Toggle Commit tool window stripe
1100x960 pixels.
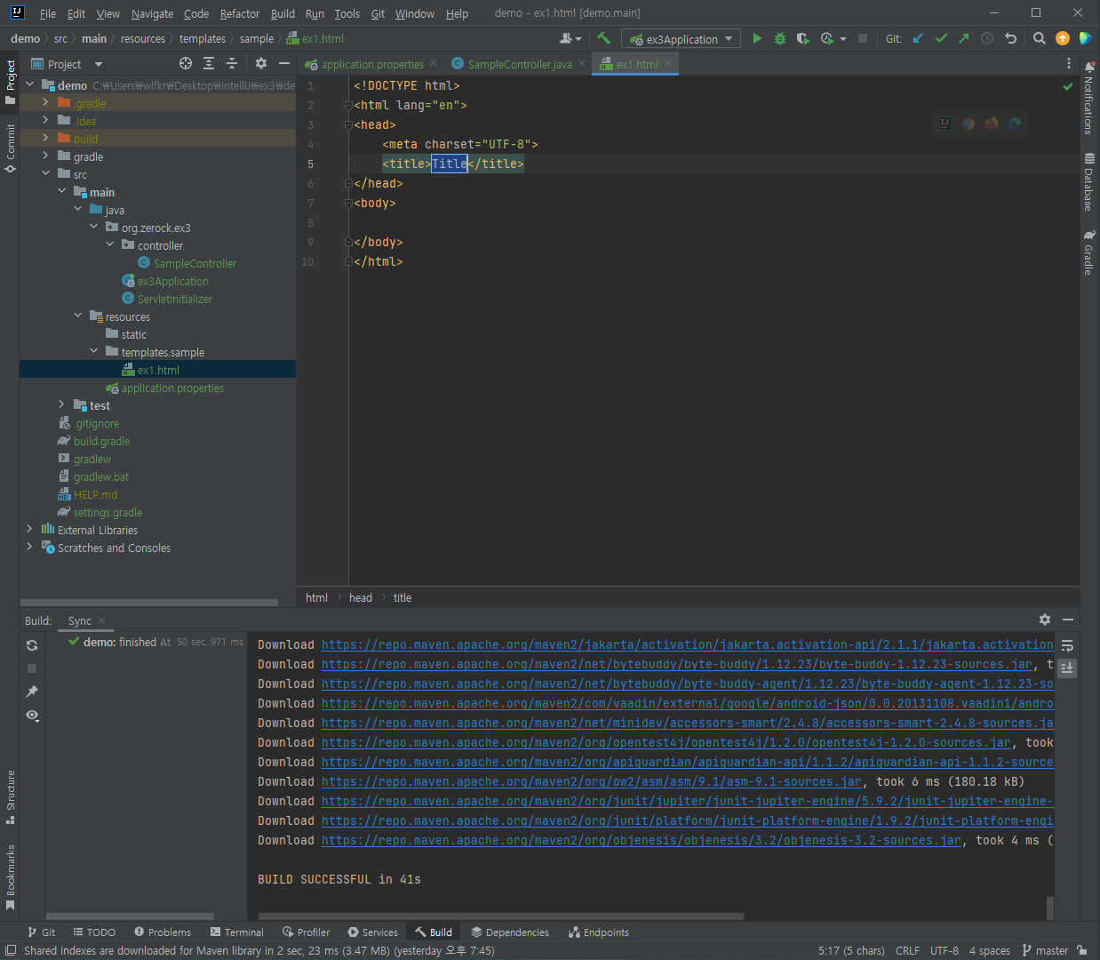coord(10,148)
